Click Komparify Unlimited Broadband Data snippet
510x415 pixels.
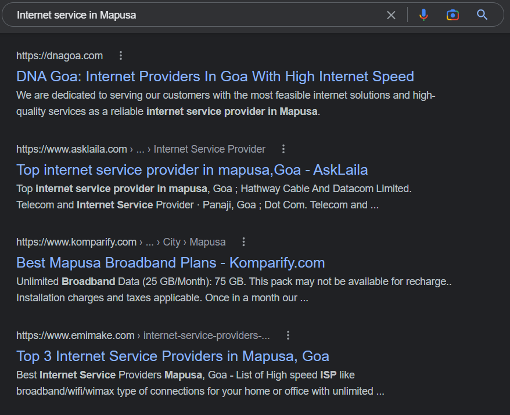(x=232, y=290)
